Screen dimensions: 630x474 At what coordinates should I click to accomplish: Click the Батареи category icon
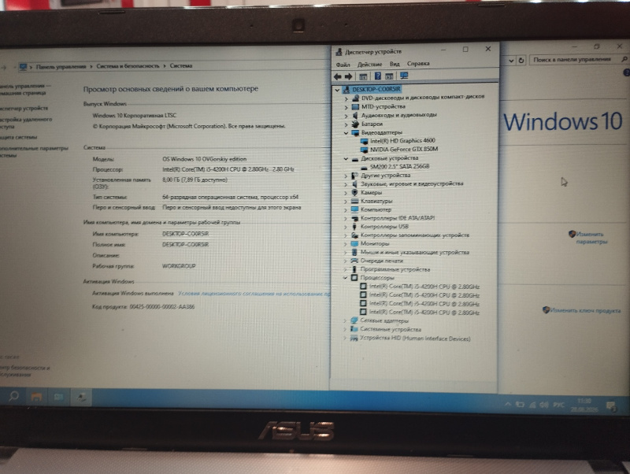coord(355,124)
